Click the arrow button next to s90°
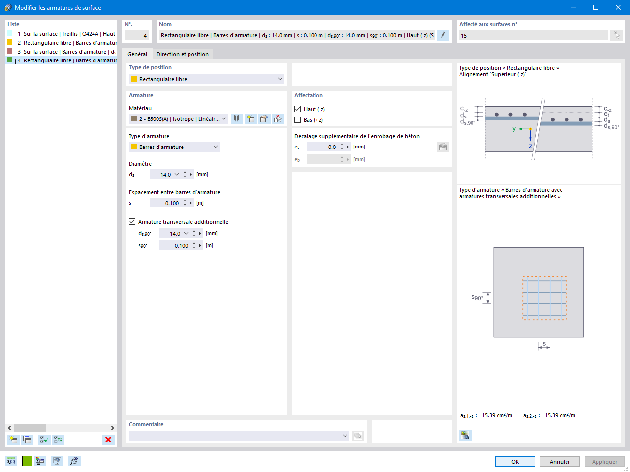The image size is (630, 472). point(200,246)
